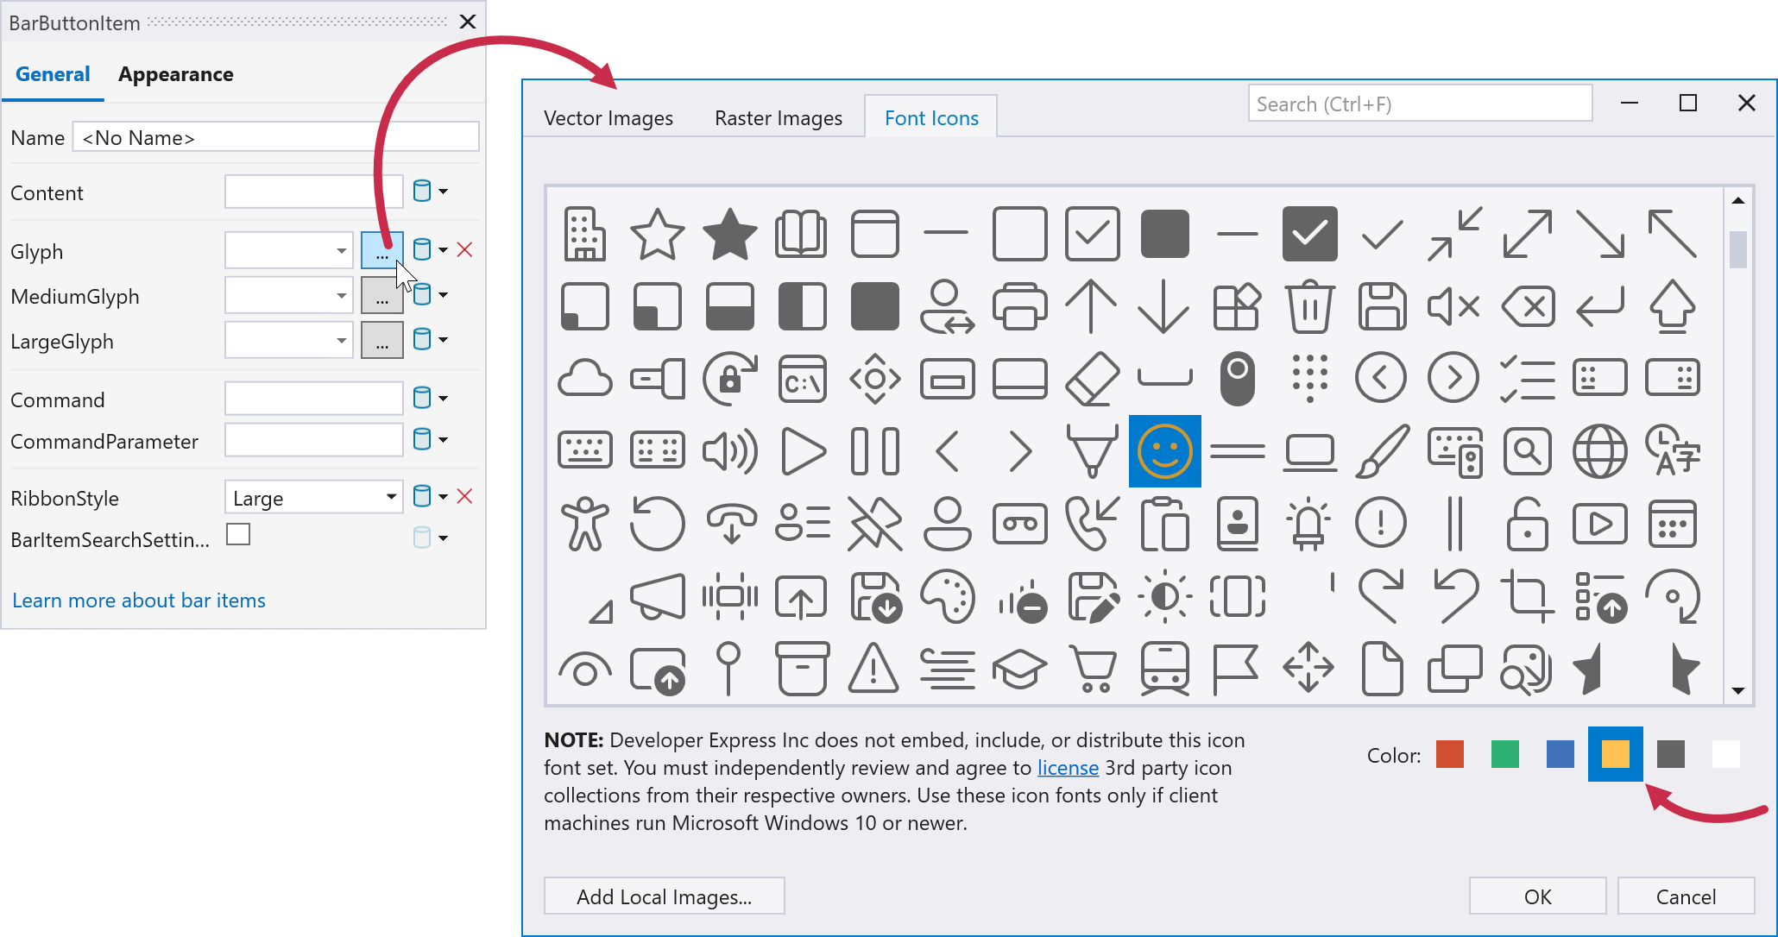This screenshot has height=937, width=1778.
Task: Click the Add Local Images button
Action: pos(664,896)
